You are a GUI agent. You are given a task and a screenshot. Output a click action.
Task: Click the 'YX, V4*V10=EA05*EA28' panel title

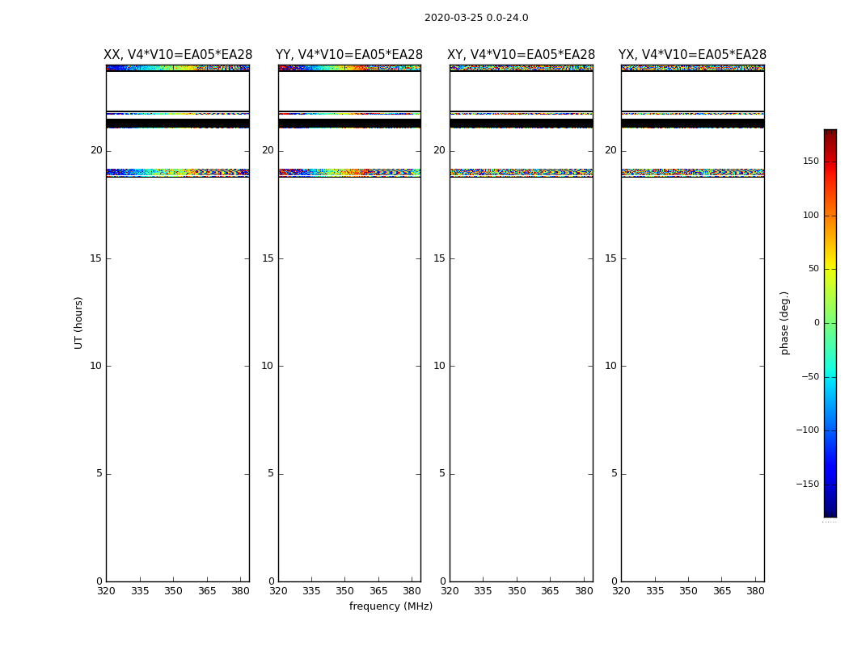click(x=692, y=55)
